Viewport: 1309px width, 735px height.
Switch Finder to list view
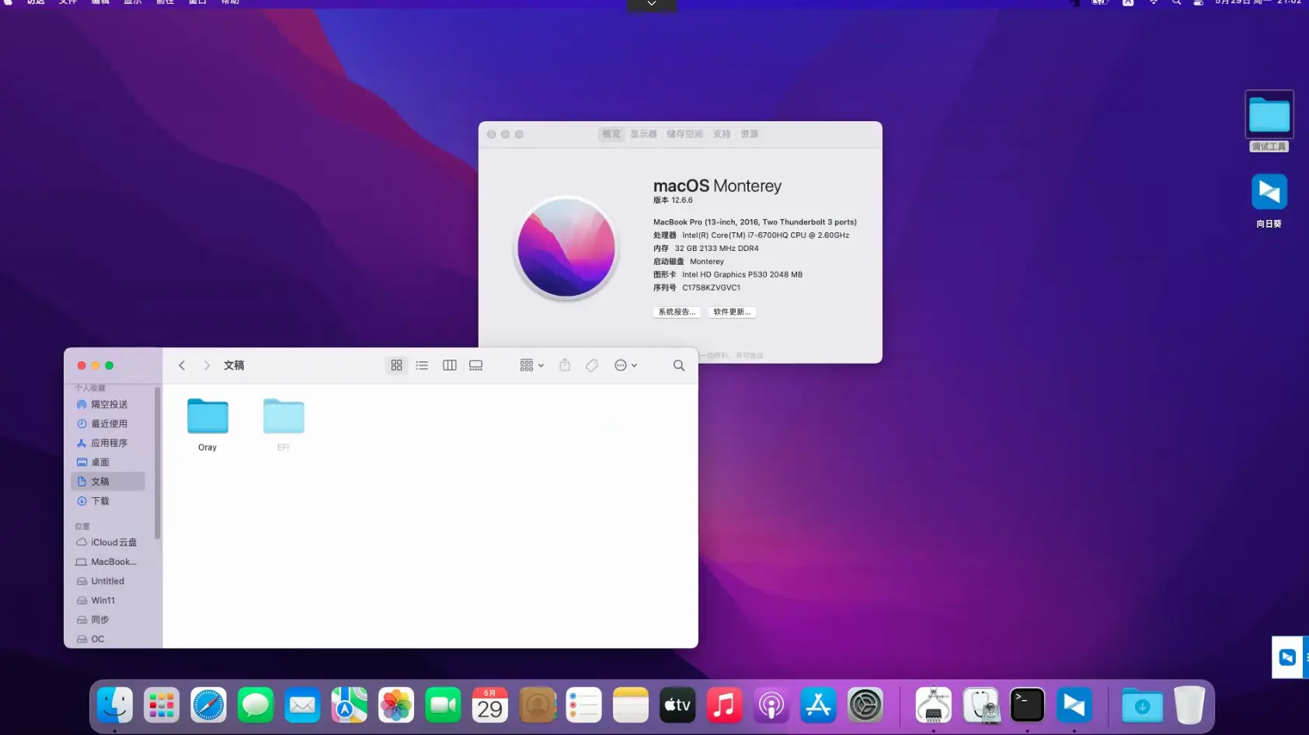click(x=422, y=365)
